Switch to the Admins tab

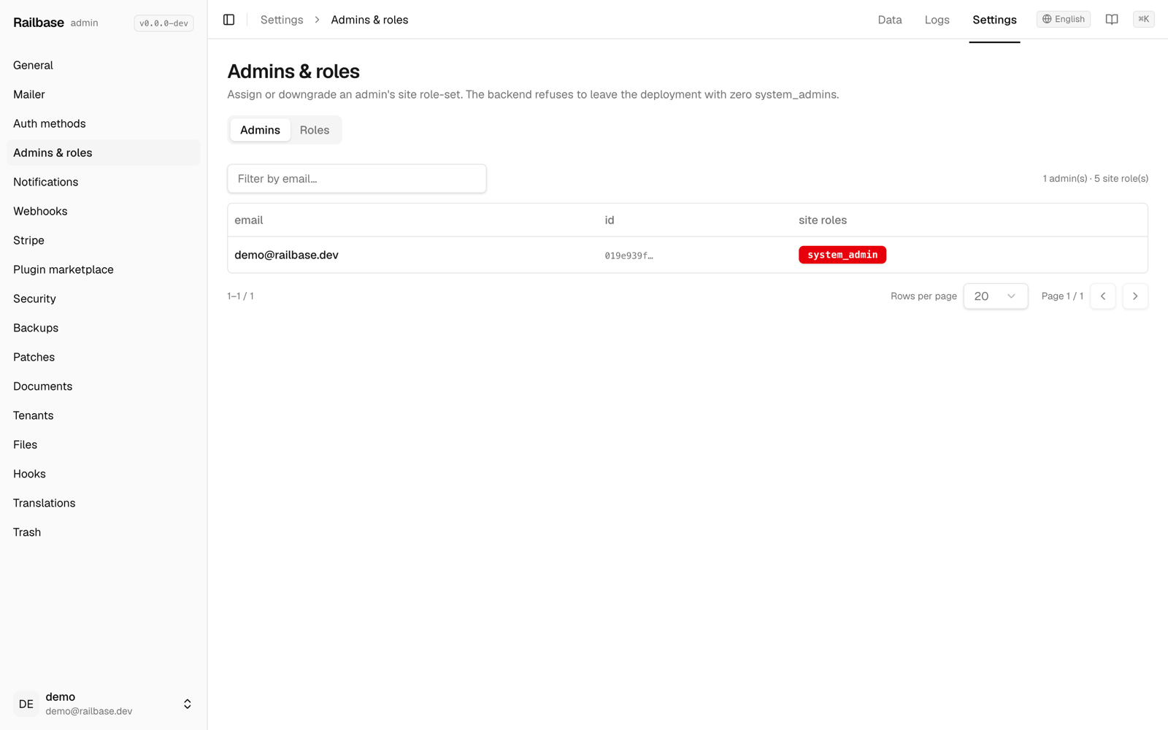pos(260,130)
